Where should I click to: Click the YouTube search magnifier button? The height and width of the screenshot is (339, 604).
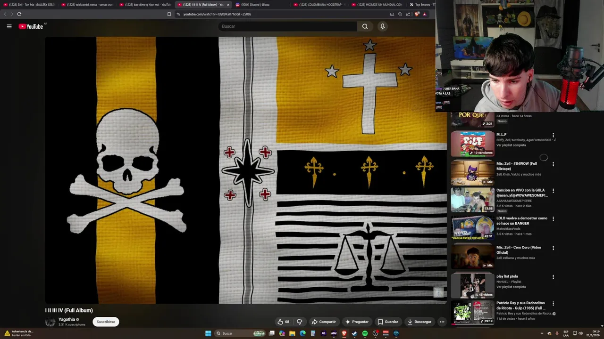coord(365,26)
